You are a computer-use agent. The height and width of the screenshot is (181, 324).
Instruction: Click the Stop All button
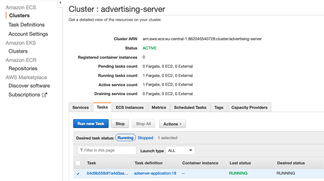tap(143, 124)
